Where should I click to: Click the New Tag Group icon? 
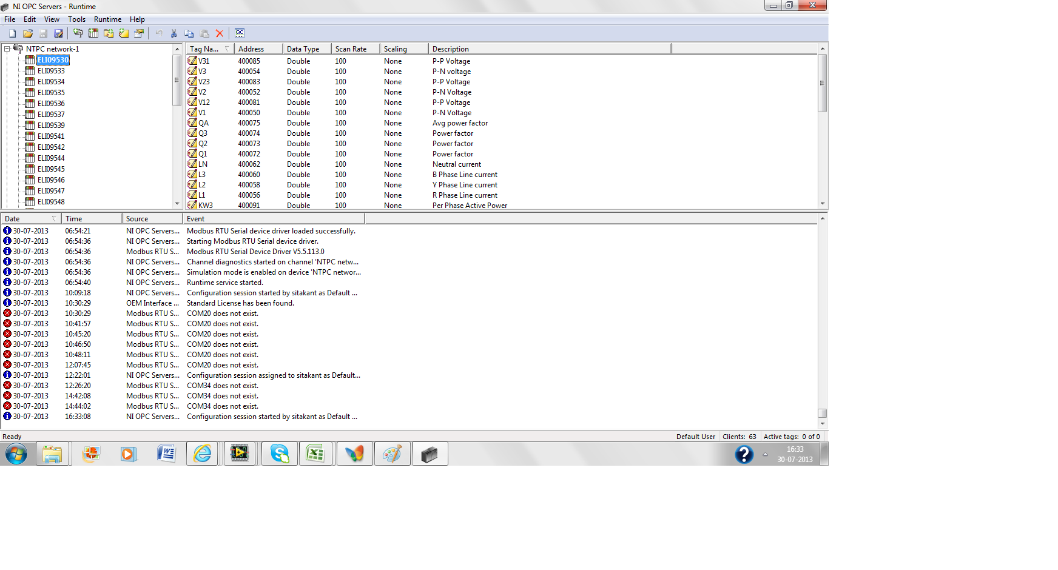click(109, 33)
